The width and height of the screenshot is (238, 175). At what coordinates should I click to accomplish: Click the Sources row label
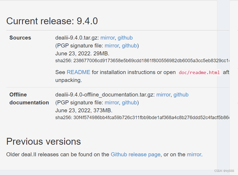(x=20, y=38)
